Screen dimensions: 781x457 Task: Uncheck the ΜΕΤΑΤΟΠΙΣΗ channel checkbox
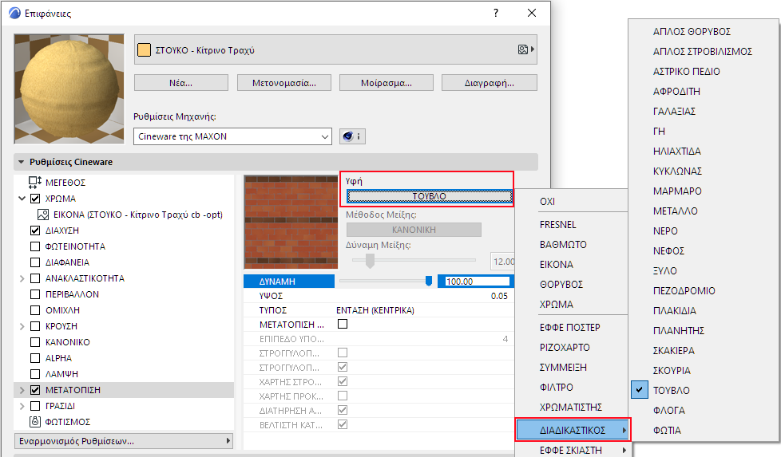pos(35,390)
